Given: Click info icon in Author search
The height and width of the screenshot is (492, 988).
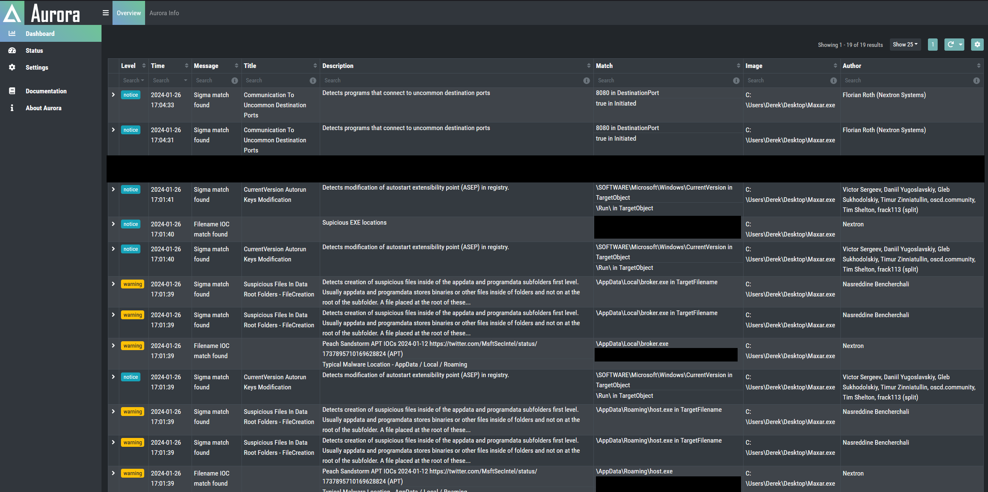Looking at the screenshot, I should coord(976,81).
